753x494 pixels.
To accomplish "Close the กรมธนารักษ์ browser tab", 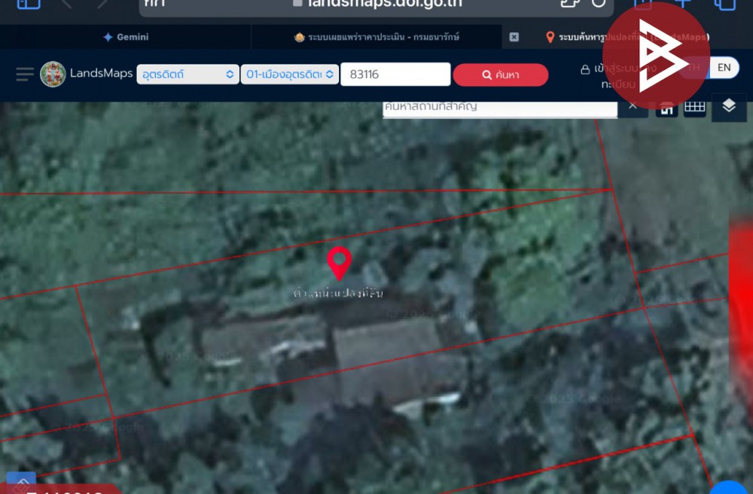I will pos(514,37).
